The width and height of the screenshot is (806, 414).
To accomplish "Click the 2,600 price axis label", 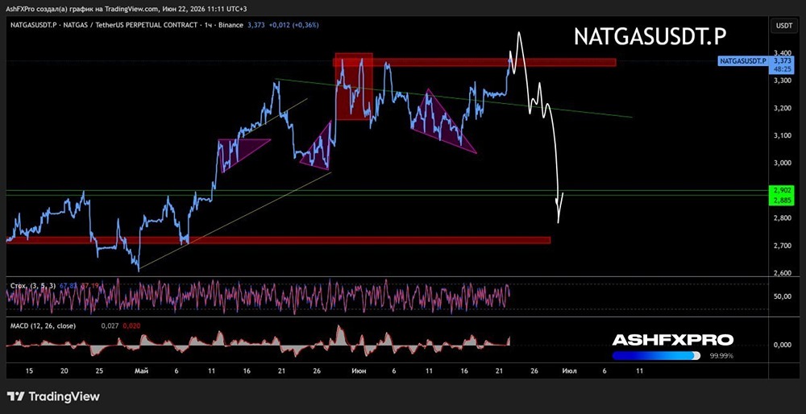I will pos(781,273).
